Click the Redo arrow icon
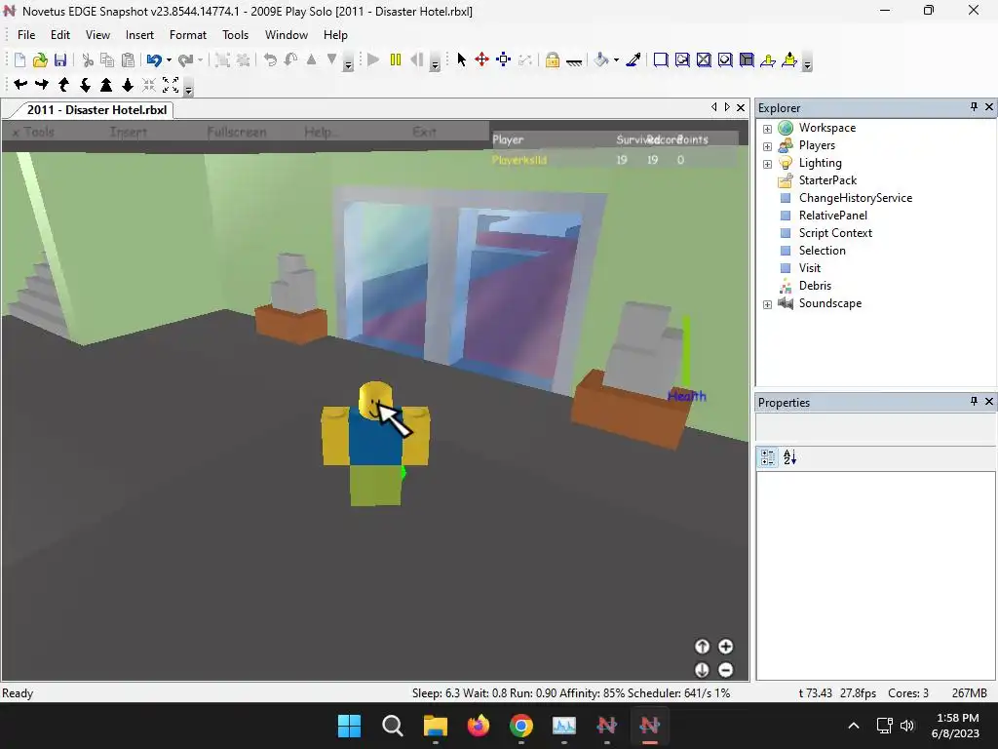The width and height of the screenshot is (998, 749). (x=185, y=59)
